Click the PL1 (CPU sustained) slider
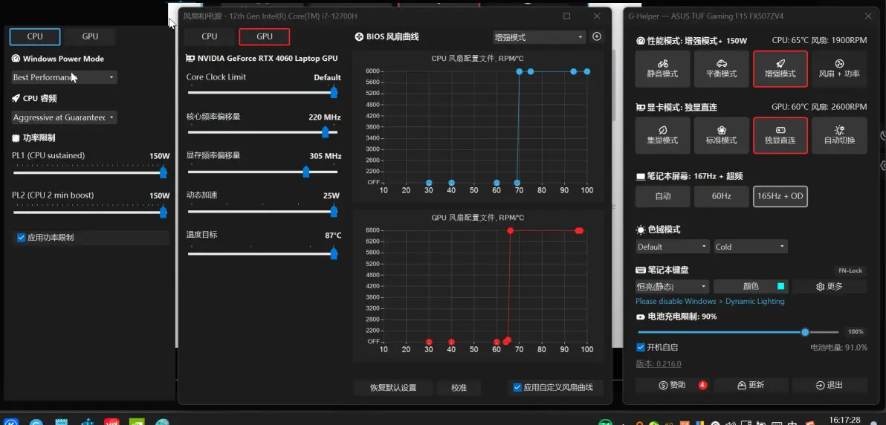886x425 pixels. coord(91,172)
